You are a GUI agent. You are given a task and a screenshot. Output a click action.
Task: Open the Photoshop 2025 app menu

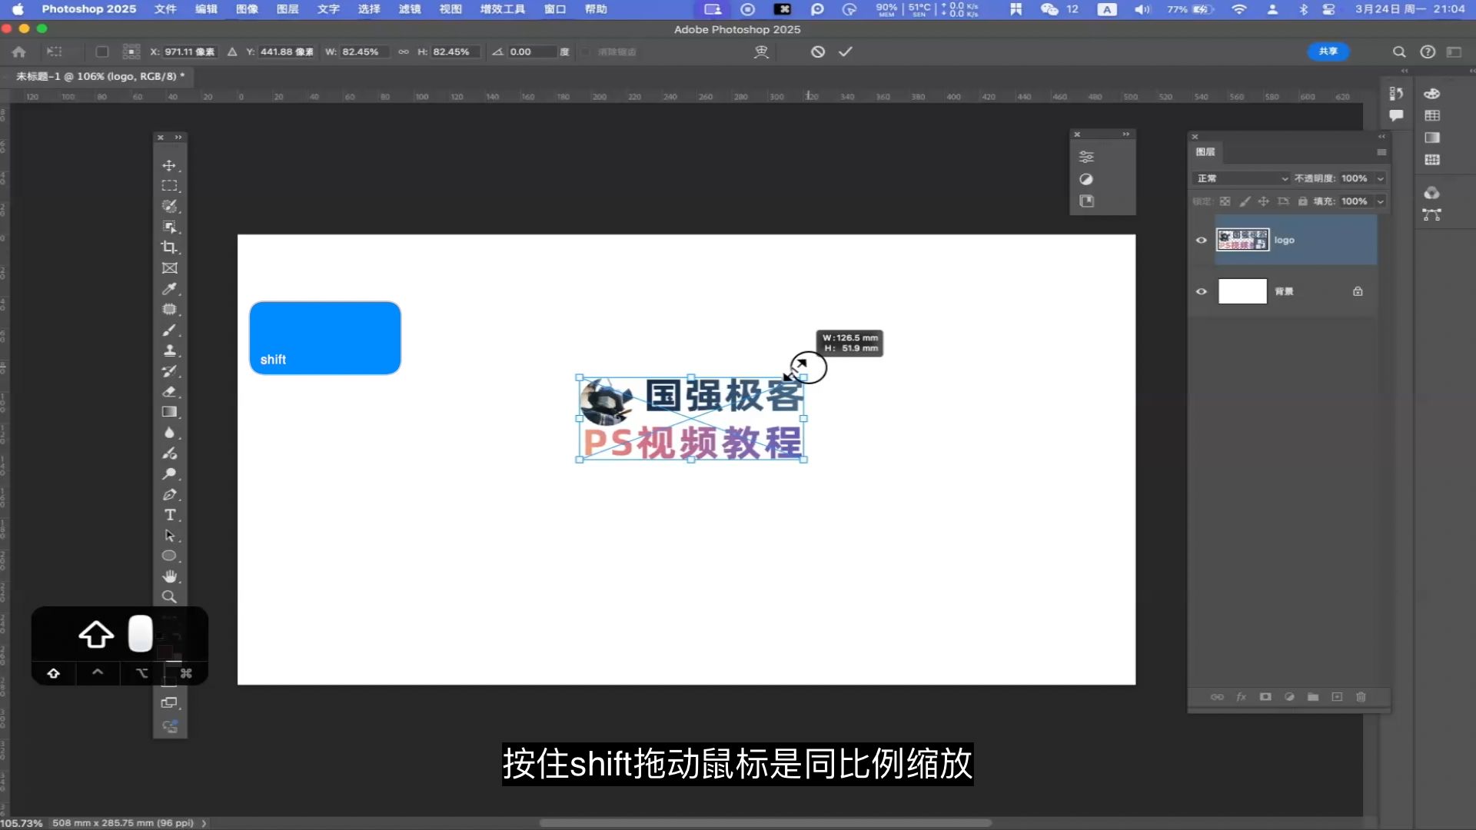[x=89, y=9]
